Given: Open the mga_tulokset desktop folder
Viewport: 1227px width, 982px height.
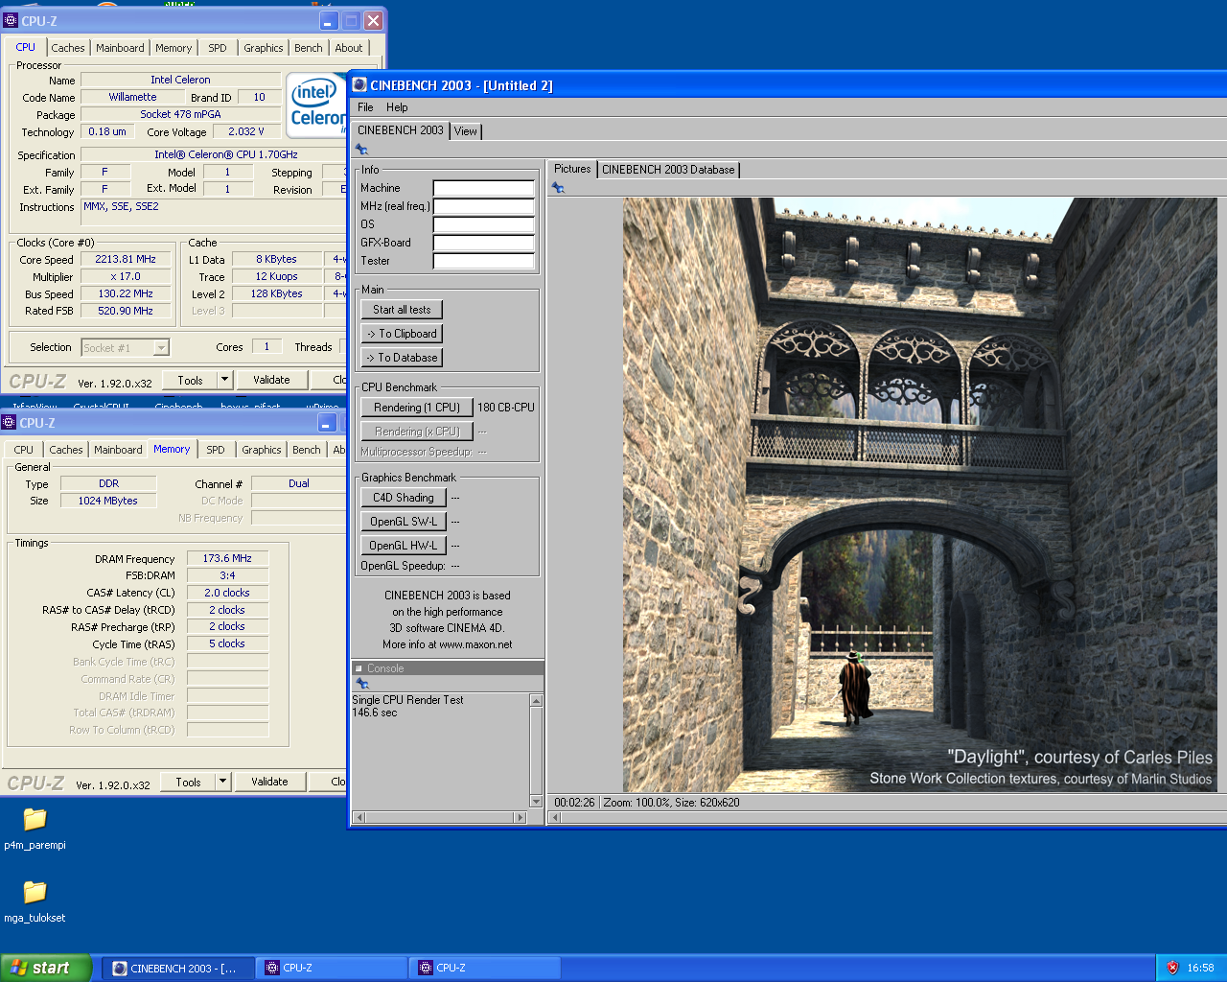Looking at the screenshot, I should tap(35, 900).
